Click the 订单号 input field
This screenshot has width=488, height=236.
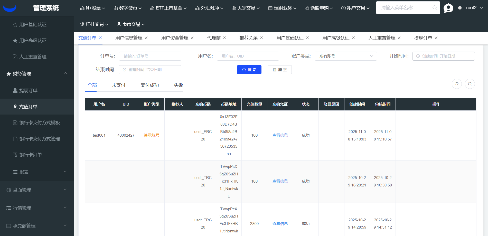pos(150,56)
